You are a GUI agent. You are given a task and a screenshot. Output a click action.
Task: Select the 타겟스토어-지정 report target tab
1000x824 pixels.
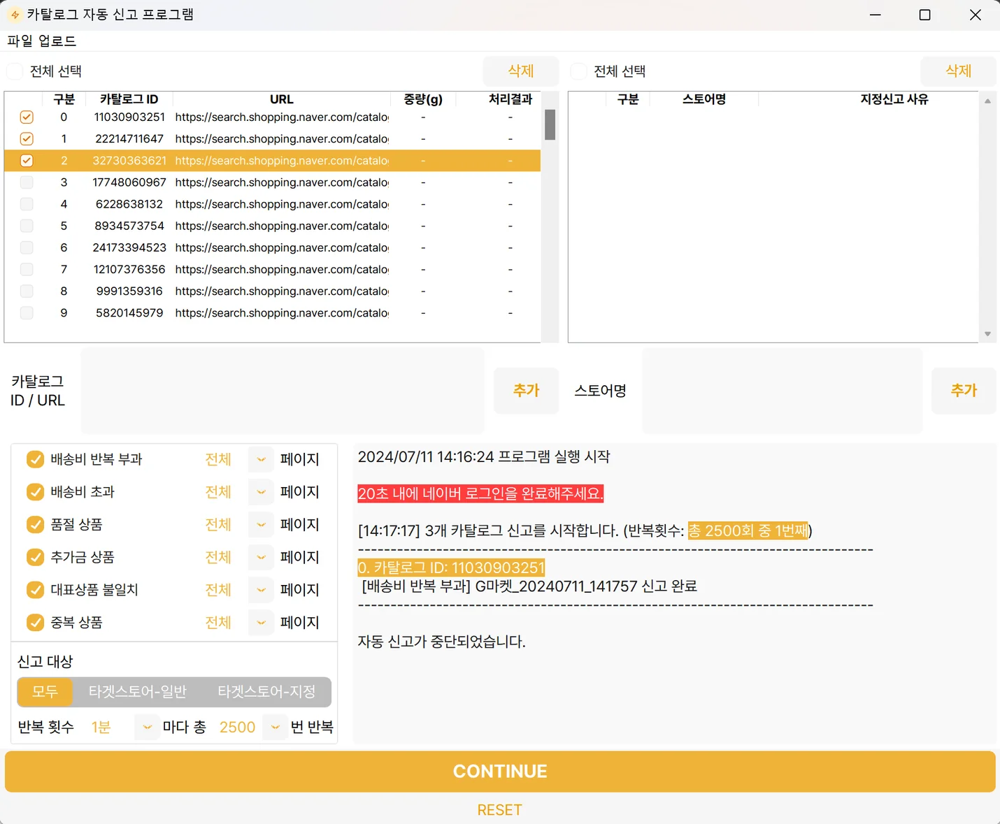[266, 692]
